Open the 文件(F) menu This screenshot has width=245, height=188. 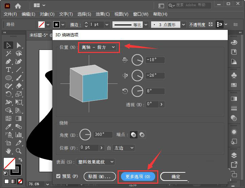(10, 14)
